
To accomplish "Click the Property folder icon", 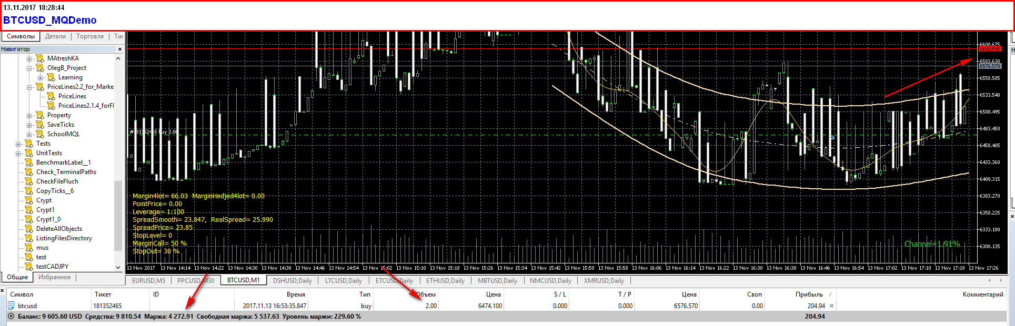I will [40, 115].
